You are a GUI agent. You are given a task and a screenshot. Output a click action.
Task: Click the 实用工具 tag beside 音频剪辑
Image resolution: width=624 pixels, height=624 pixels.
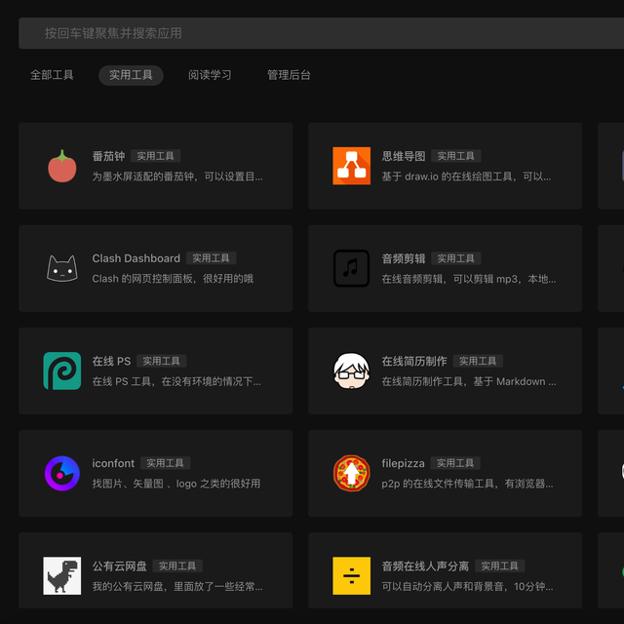456,258
